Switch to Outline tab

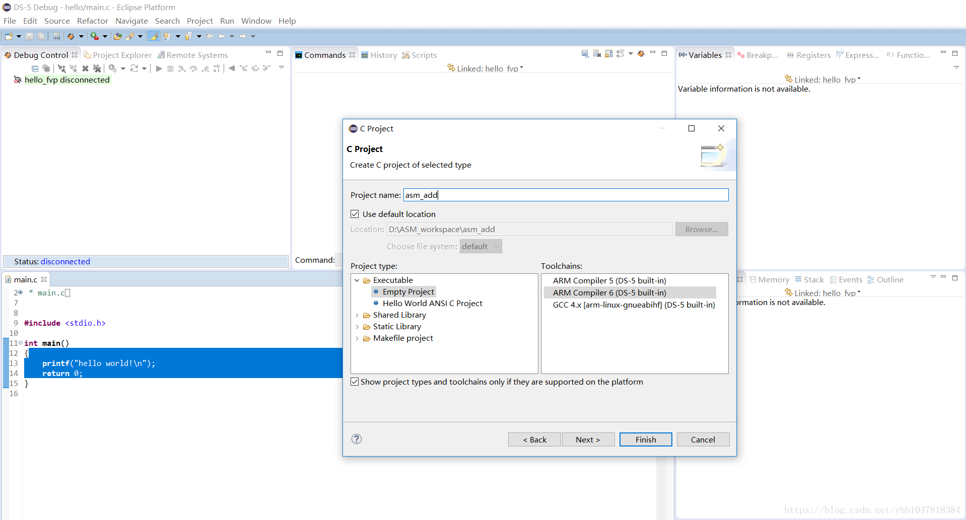pyautogui.click(x=885, y=279)
